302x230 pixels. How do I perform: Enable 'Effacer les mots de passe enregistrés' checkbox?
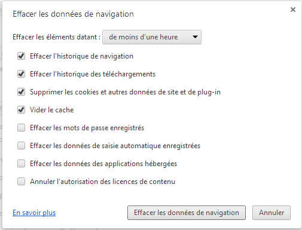(x=21, y=128)
